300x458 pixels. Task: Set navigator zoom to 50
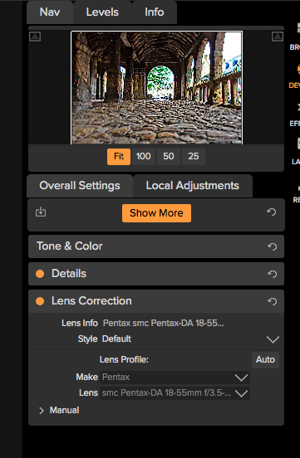pyautogui.click(x=169, y=157)
